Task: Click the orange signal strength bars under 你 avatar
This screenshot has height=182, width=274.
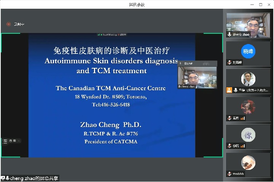Action: click(x=242, y=146)
